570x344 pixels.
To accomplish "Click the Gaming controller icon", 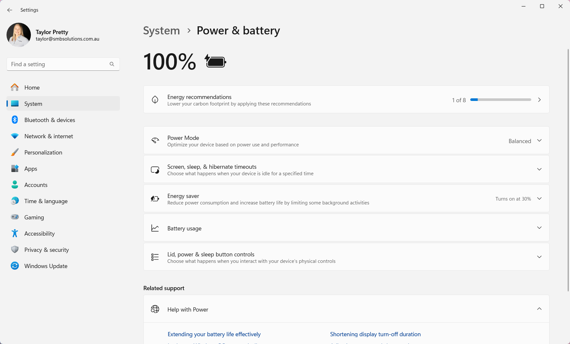I will coord(15,217).
